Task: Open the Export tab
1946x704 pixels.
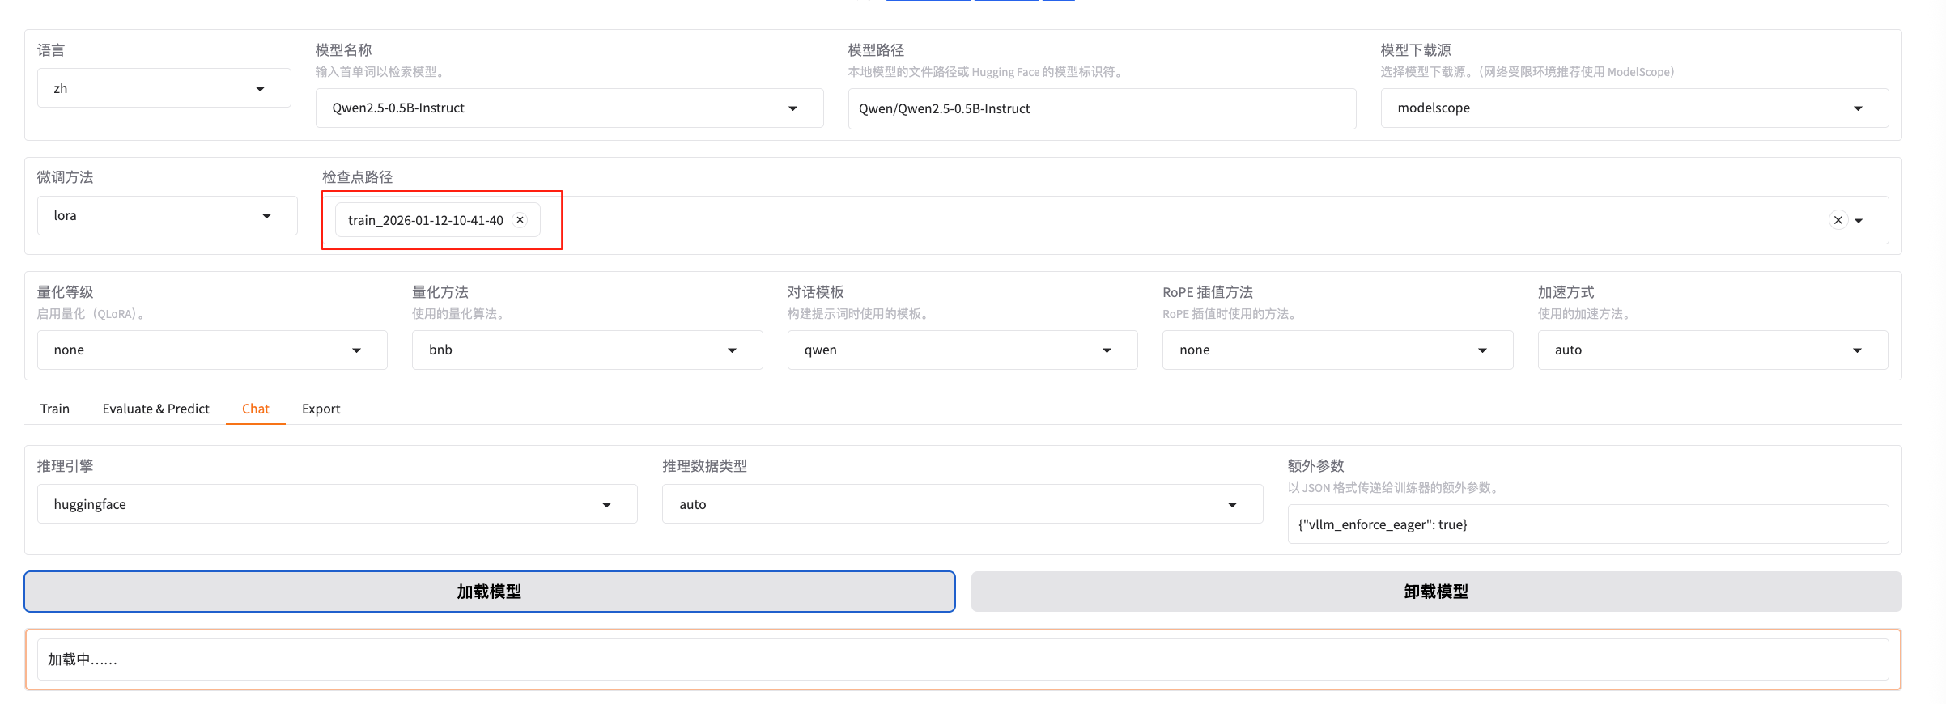Action: point(321,409)
